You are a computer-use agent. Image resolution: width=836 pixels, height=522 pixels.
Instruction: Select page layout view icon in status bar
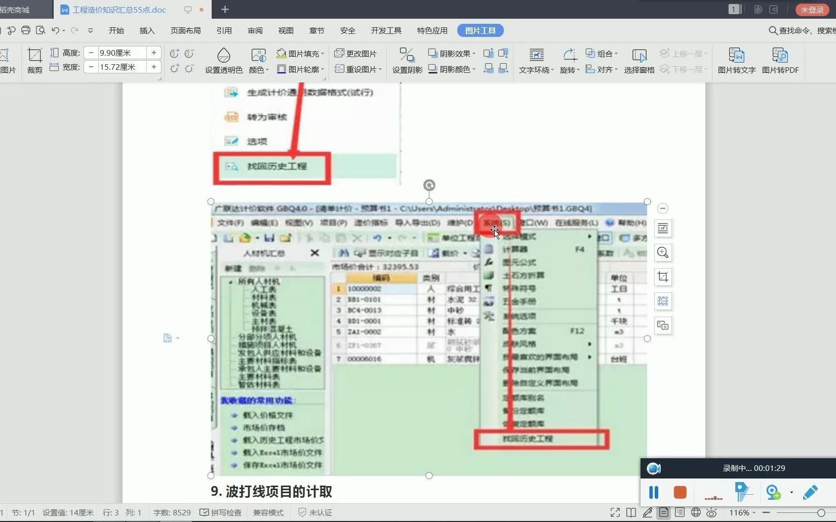point(663,512)
